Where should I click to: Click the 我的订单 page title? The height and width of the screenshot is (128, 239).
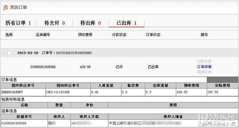(x=19, y=7)
